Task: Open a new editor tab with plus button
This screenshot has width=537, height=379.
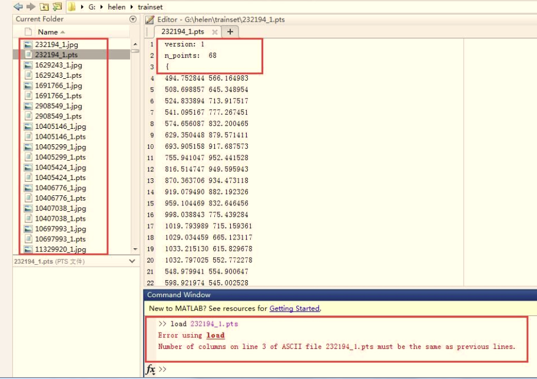Action: pos(230,32)
